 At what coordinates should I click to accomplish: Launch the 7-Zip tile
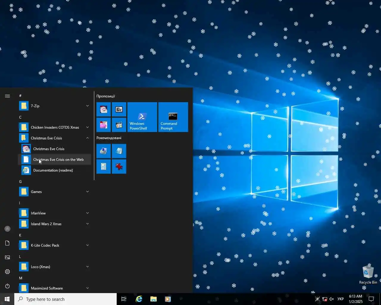119,109
